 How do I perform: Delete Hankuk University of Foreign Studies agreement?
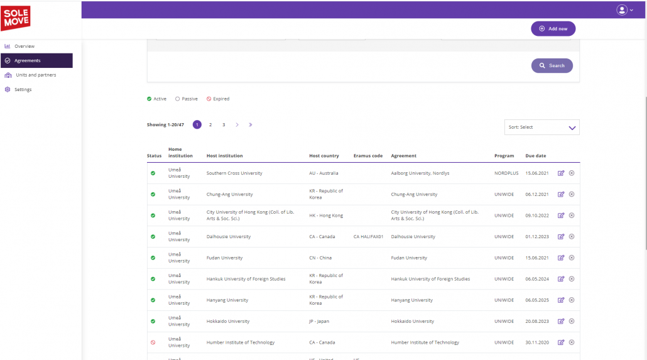pos(572,279)
